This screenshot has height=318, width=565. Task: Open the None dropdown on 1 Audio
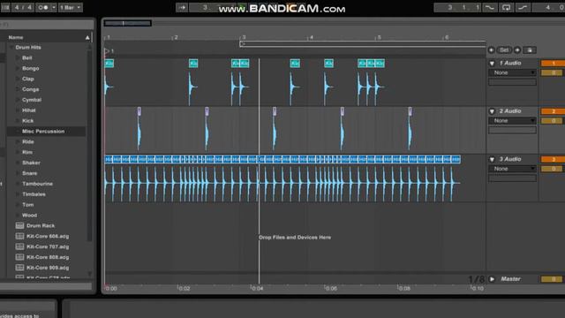pos(512,72)
